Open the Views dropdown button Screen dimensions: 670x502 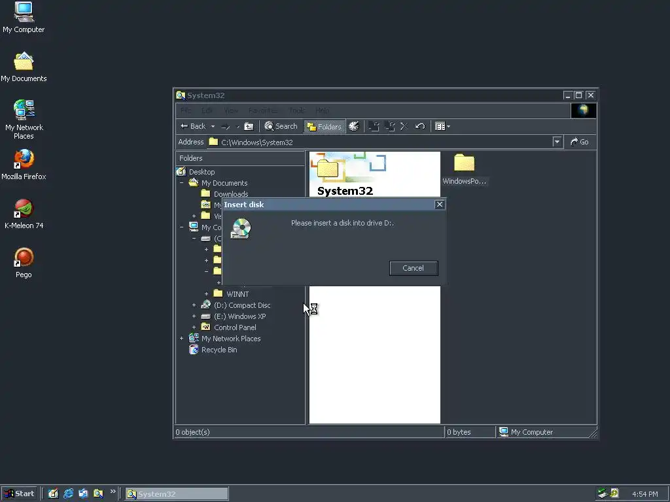442,126
